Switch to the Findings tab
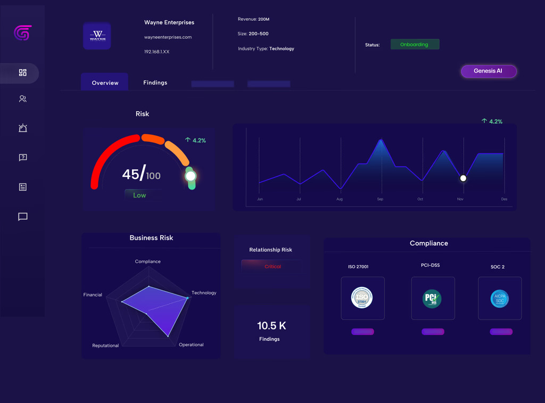 [155, 83]
